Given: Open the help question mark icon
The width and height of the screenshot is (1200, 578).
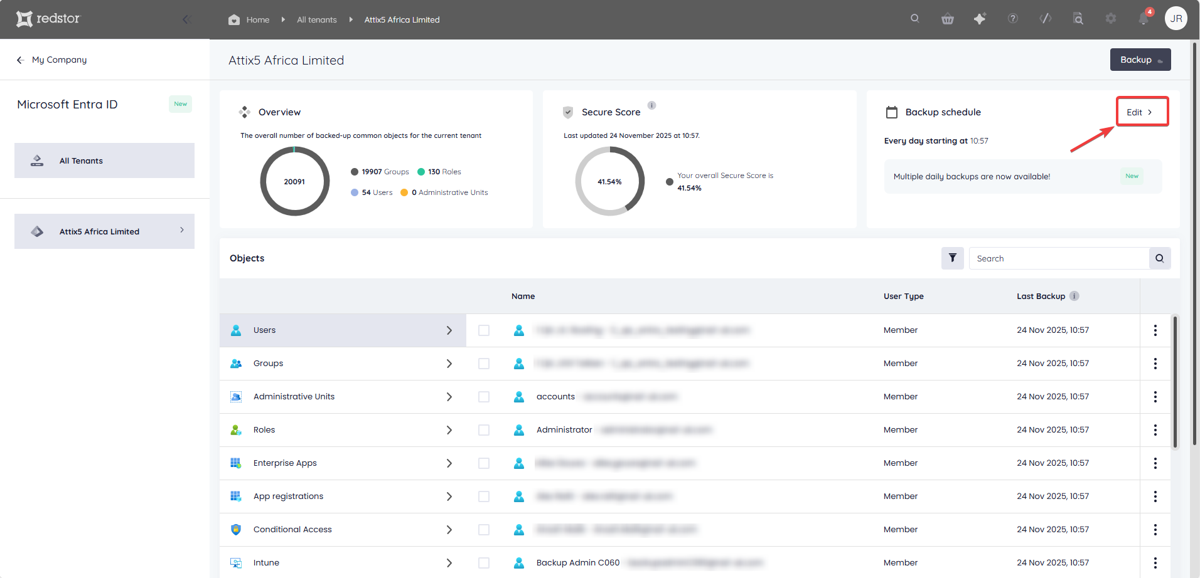Looking at the screenshot, I should pos(1013,19).
